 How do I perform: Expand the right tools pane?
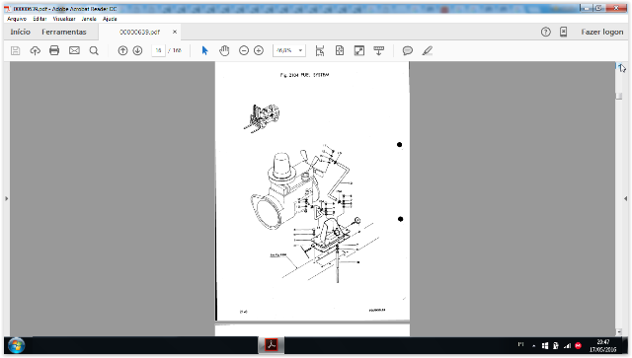coord(625,198)
